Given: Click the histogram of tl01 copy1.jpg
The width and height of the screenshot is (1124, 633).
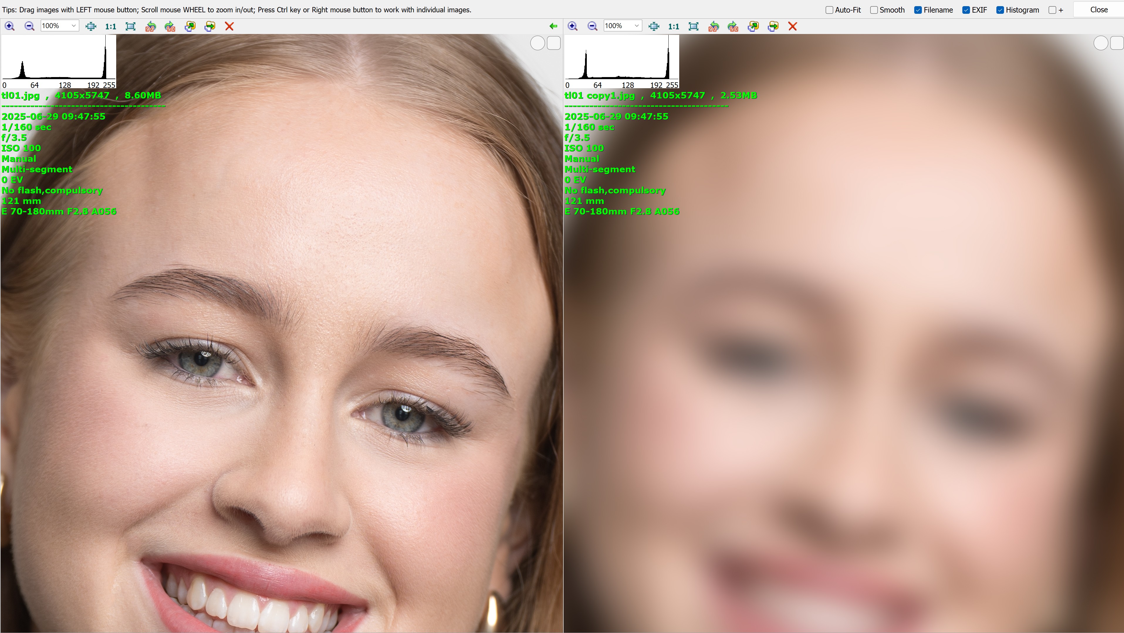Looking at the screenshot, I should click(622, 61).
